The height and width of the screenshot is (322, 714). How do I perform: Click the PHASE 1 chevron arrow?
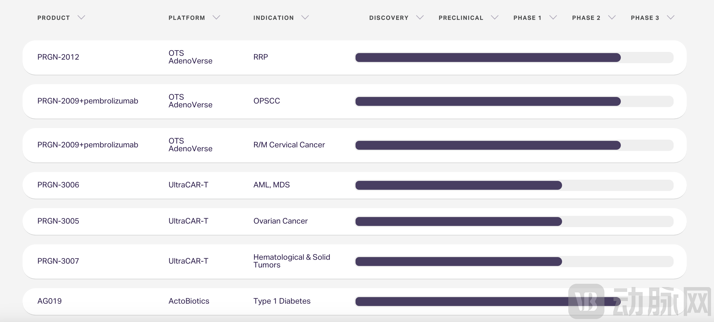[x=553, y=17]
